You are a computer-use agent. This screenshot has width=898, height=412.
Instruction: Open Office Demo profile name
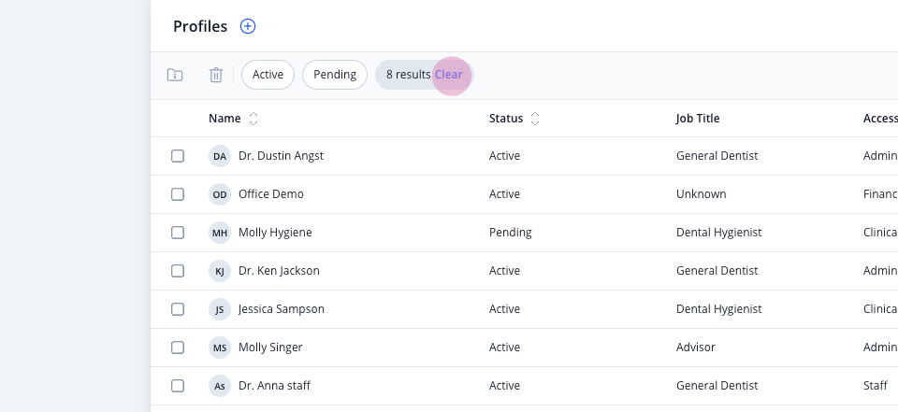pyautogui.click(x=271, y=194)
